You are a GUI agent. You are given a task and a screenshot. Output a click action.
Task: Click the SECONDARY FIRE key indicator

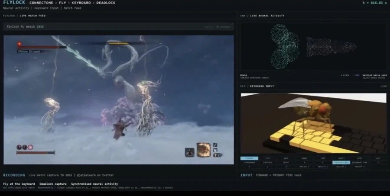click(360, 162)
